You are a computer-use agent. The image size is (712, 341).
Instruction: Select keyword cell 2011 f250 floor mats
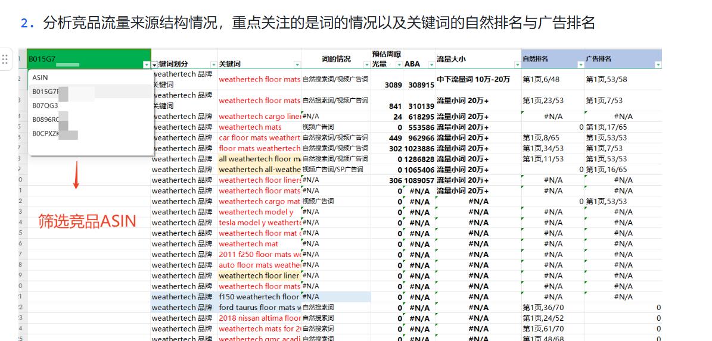tap(260, 254)
